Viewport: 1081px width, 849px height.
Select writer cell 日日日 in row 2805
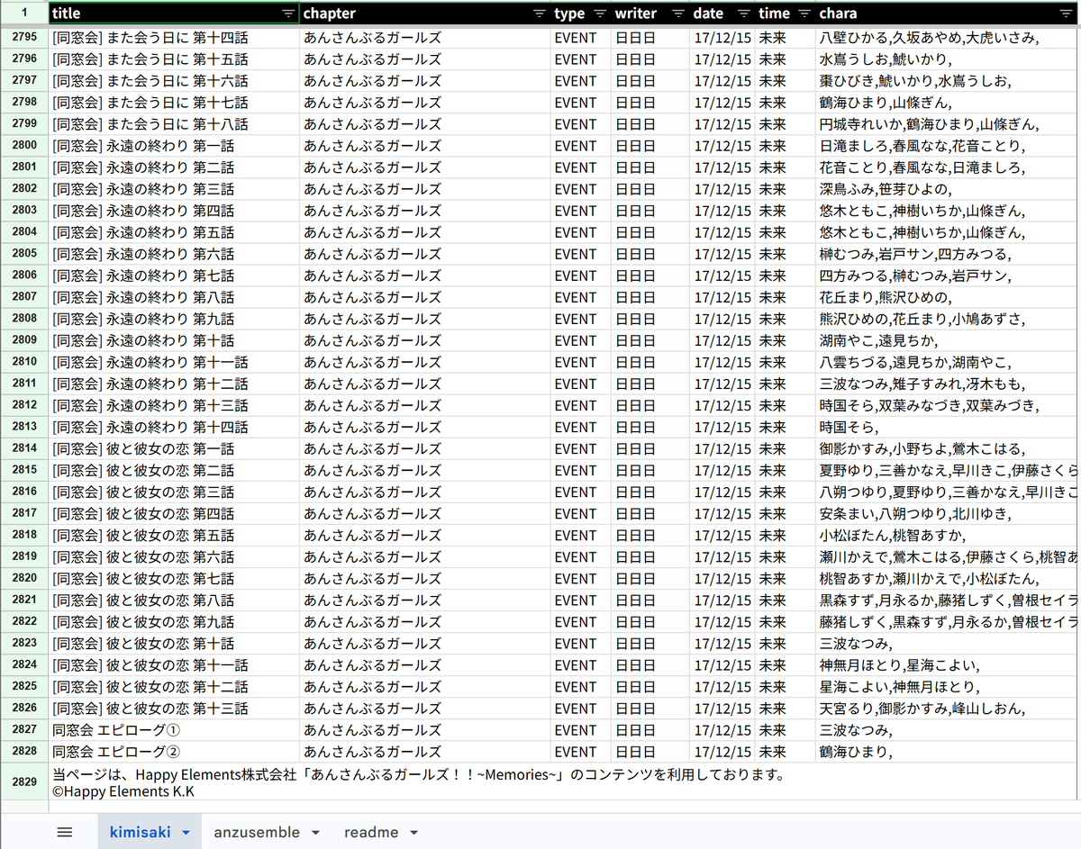650,254
